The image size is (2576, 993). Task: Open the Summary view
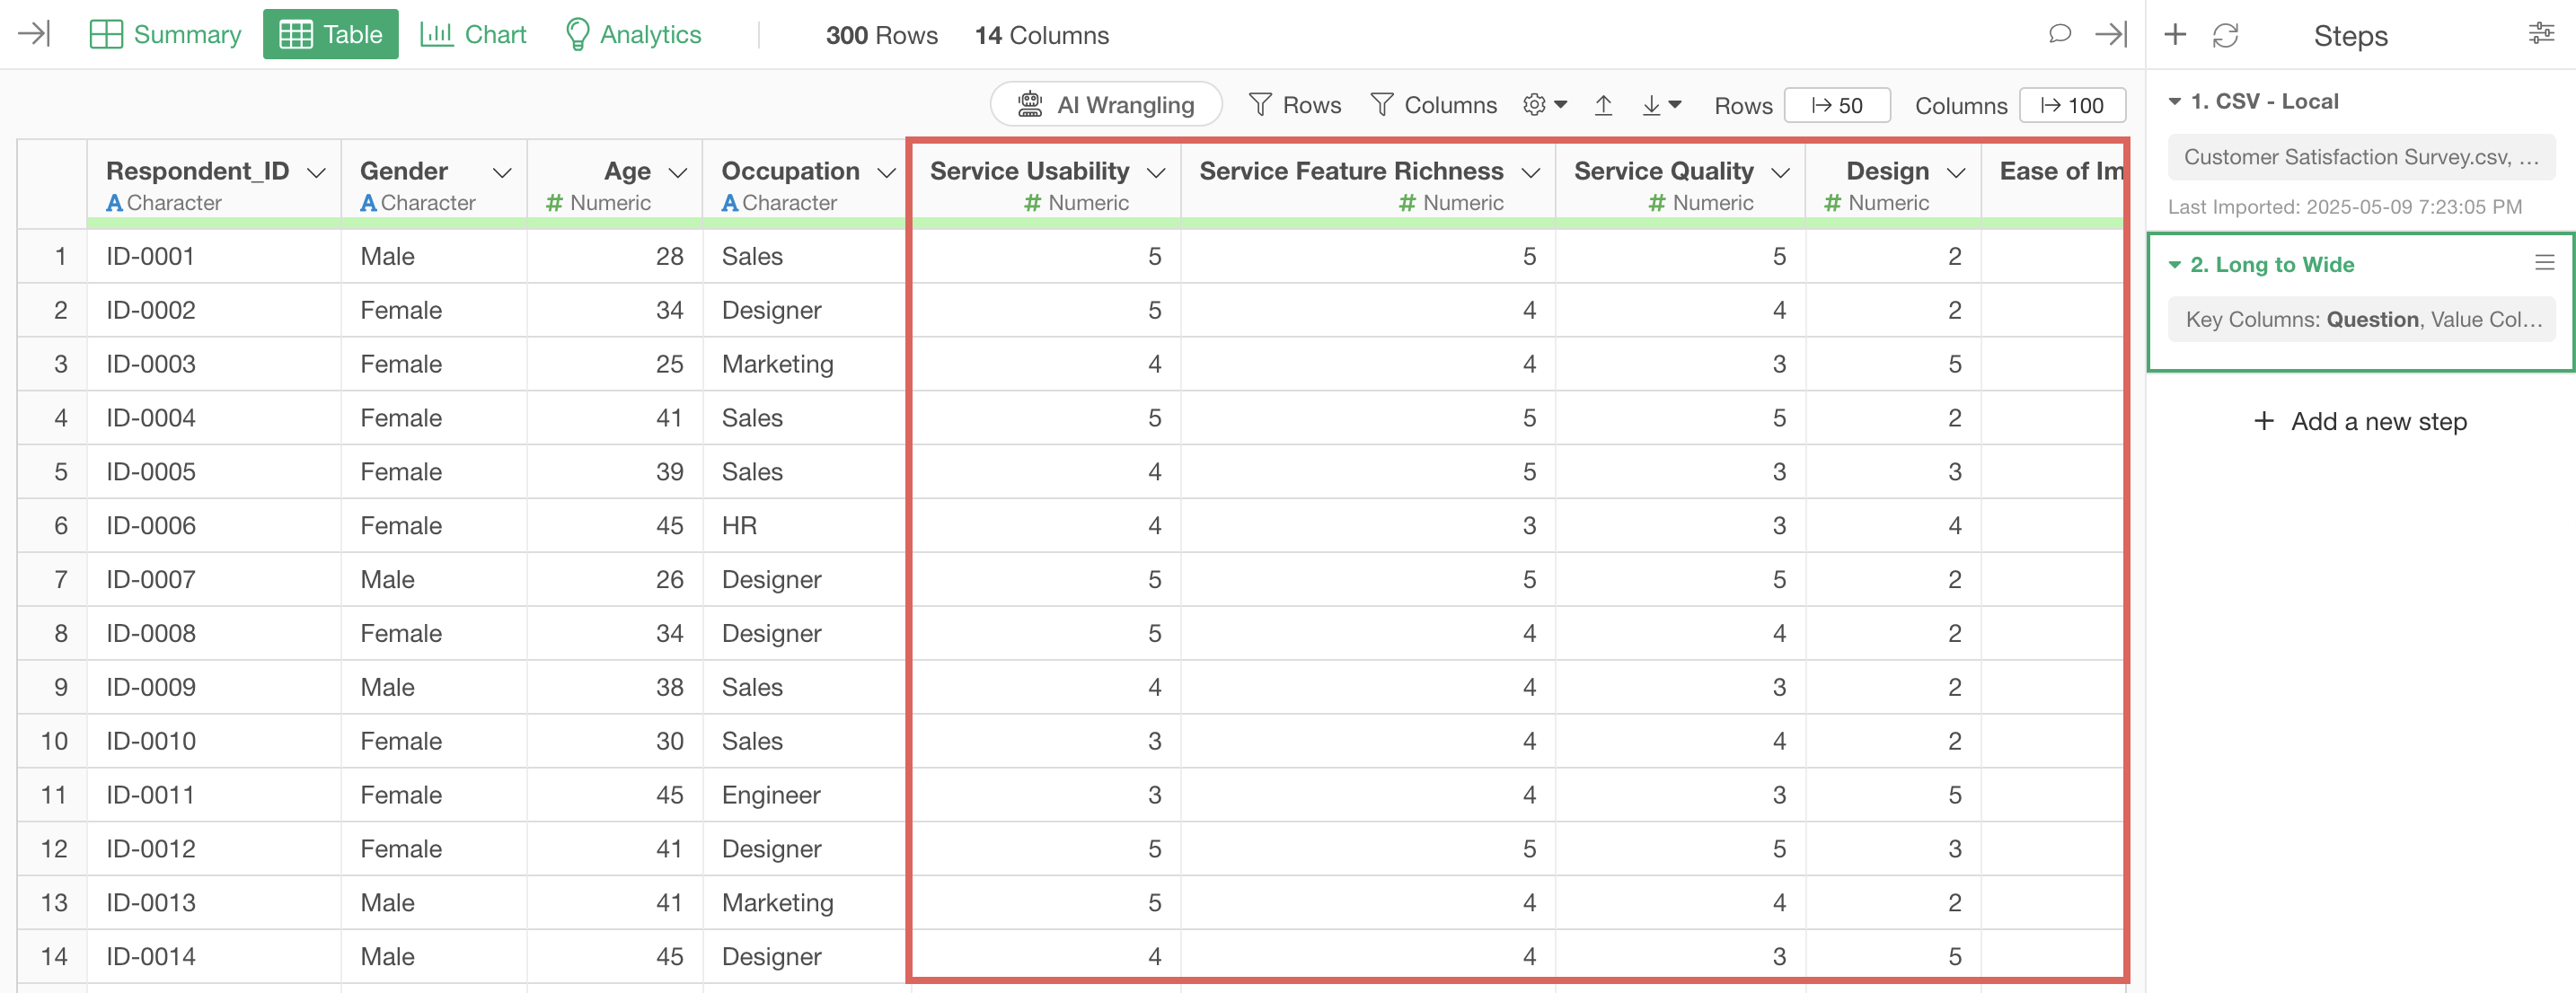click(165, 34)
